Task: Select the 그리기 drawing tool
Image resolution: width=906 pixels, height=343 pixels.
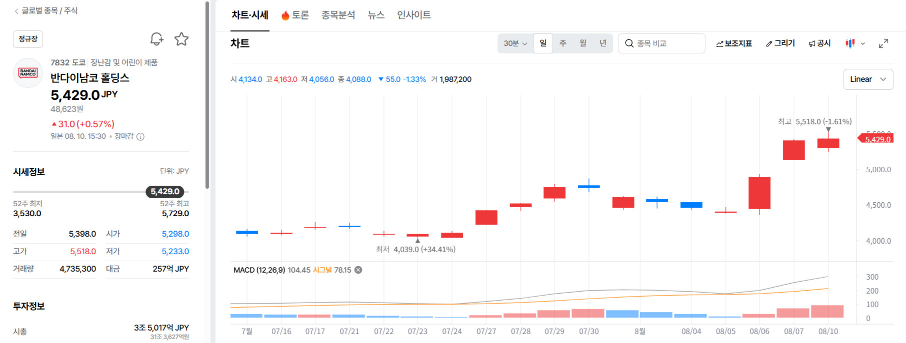Action: point(780,43)
